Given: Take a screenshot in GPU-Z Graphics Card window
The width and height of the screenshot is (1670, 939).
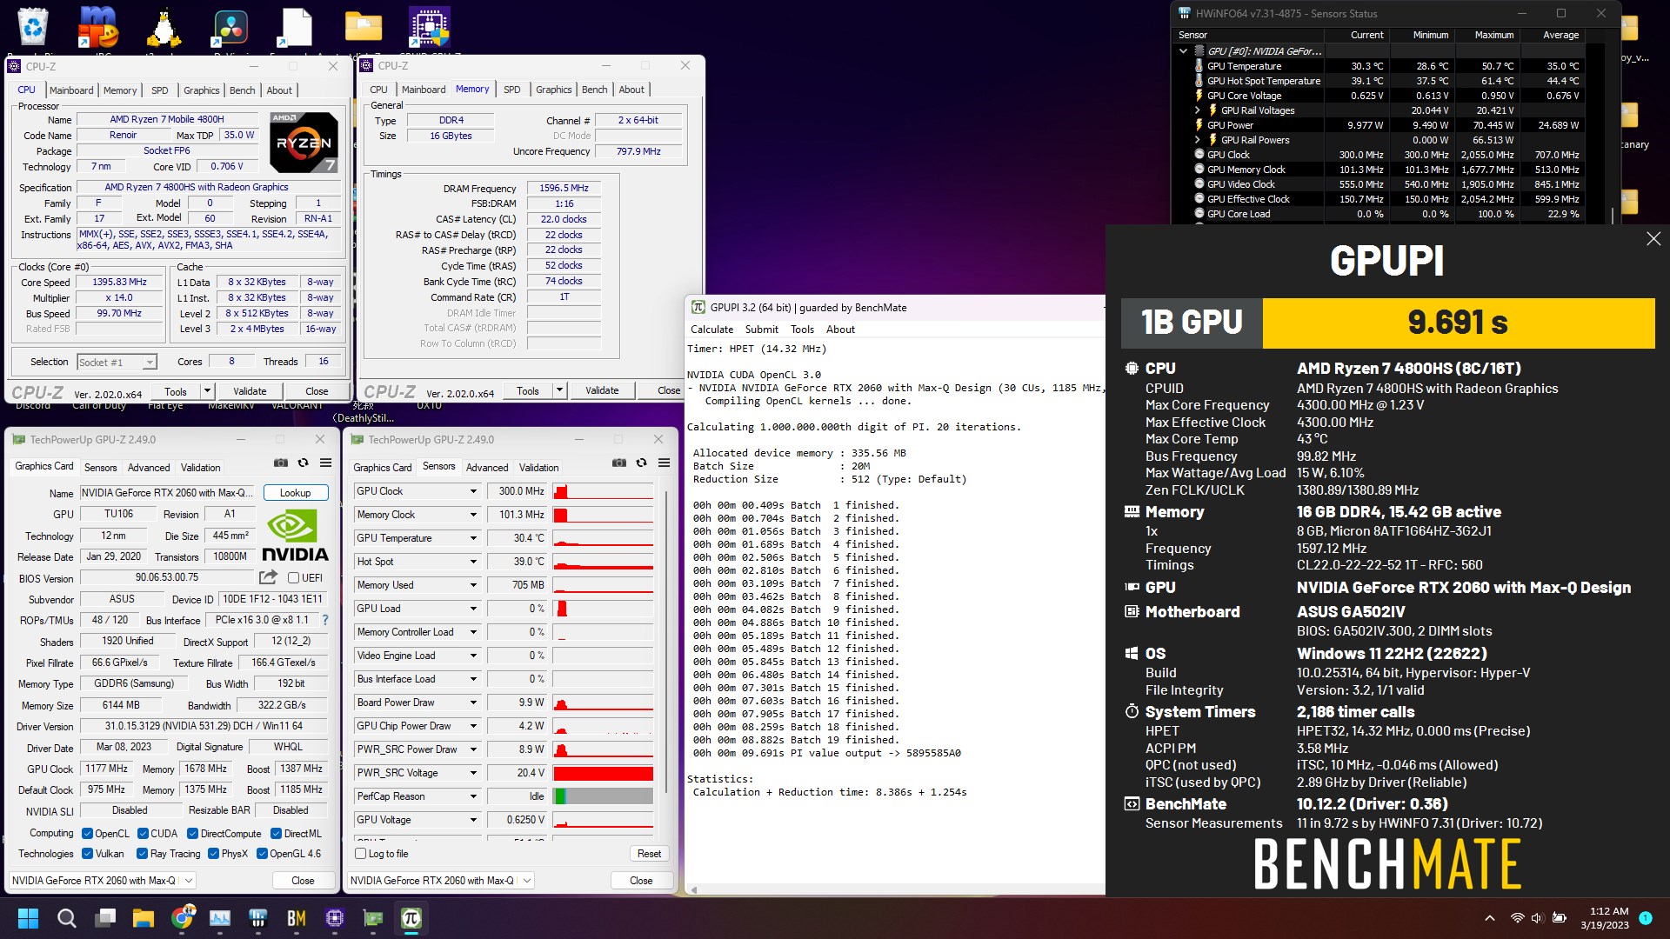Looking at the screenshot, I should [x=280, y=463].
